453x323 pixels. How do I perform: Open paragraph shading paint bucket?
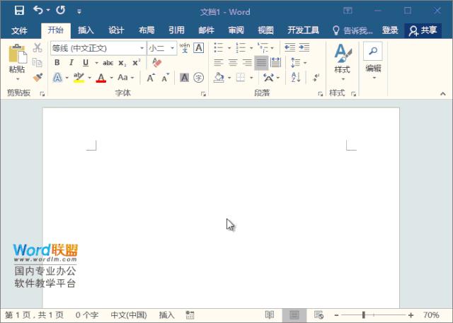coord(219,77)
